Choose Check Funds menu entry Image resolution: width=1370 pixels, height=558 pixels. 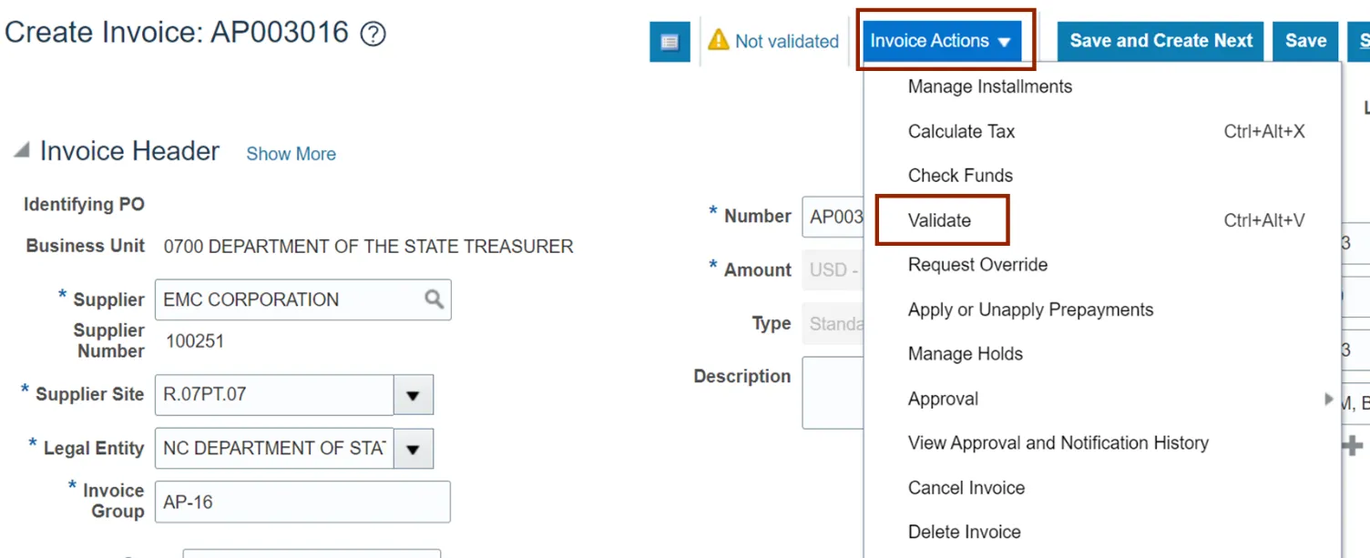coord(960,176)
